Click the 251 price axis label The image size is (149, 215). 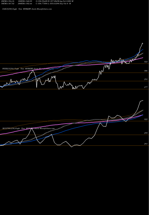coord(146,144)
